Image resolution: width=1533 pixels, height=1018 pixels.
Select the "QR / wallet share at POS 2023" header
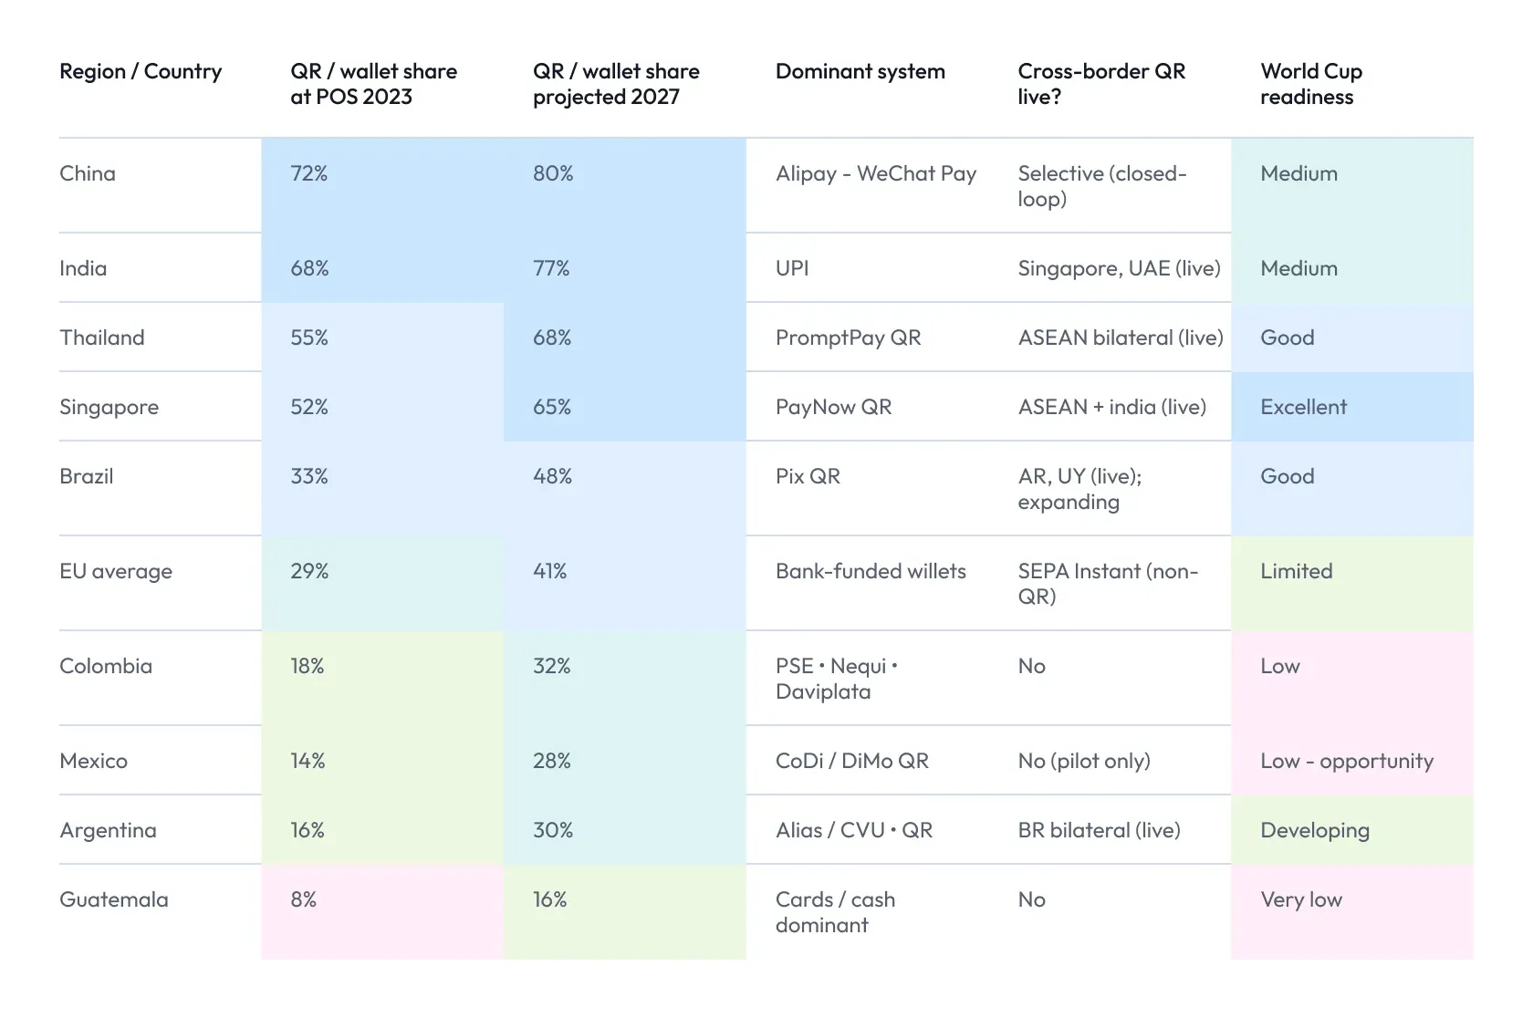pyautogui.click(x=373, y=84)
